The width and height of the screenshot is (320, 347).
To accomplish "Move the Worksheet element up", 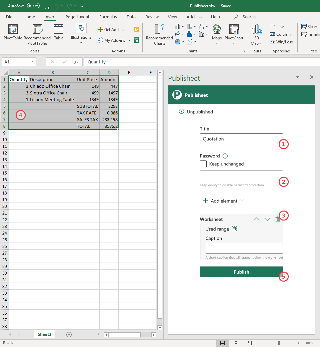I will (256, 219).
